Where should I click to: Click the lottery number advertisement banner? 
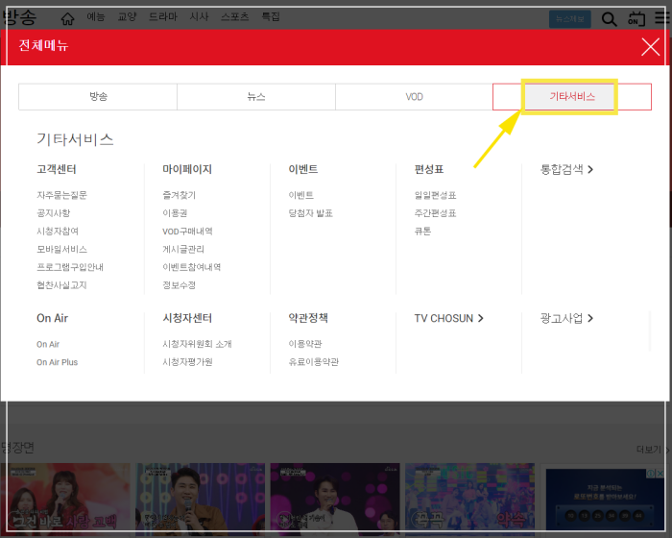point(604,501)
